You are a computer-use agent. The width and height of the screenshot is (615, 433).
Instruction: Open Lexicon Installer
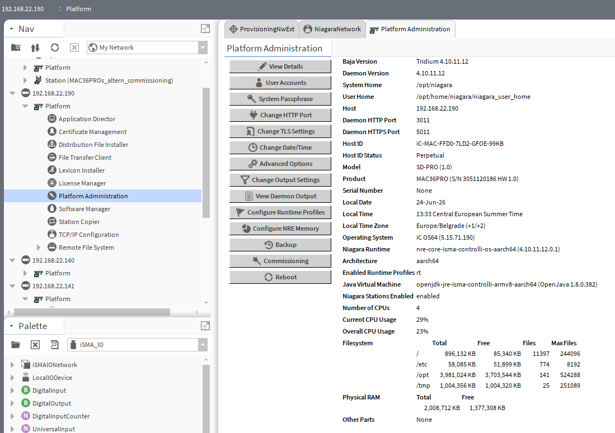pyautogui.click(x=82, y=170)
